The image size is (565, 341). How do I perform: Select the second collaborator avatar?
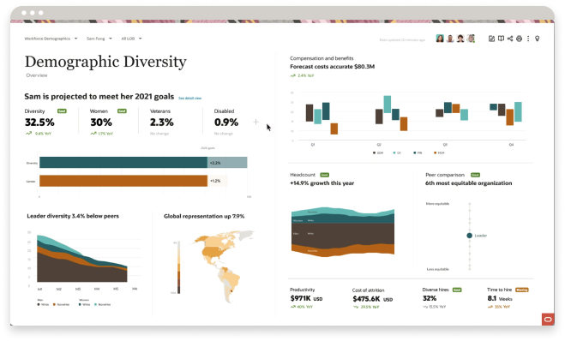(x=450, y=39)
